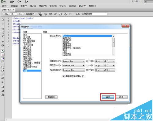Toggle the Line Numbers icon
Screen dimensions: 153x121
(3, 51)
